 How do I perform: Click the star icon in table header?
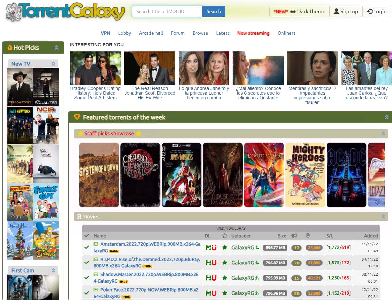(225, 236)
